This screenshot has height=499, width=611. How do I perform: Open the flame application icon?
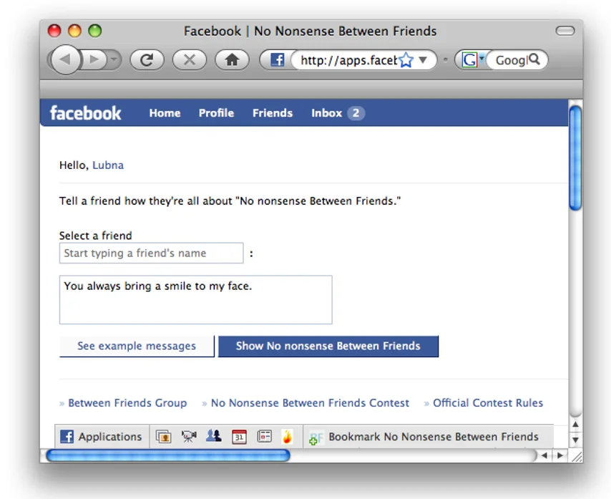[x=287, y=436]
